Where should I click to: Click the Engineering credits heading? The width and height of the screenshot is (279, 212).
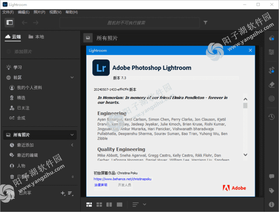click(112, 113)
